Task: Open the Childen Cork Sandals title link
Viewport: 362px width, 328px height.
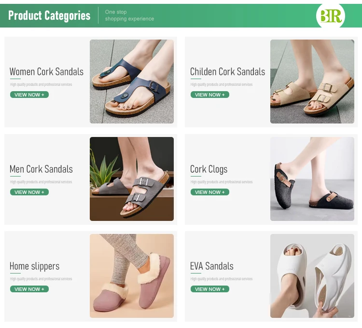Action: pyautogui.click(x=228, y=71)
